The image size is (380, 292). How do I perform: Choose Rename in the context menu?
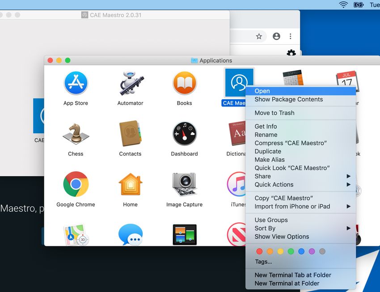(300, 135)
